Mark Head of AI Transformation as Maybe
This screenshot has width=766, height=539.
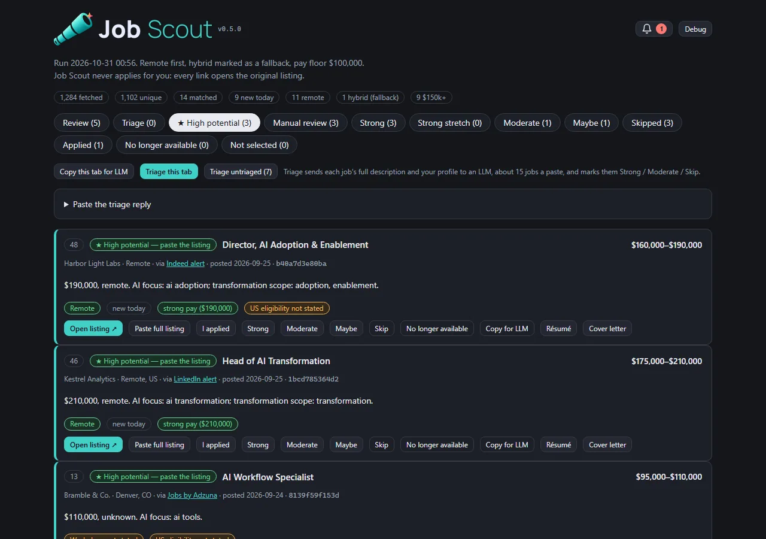(346, 445)
